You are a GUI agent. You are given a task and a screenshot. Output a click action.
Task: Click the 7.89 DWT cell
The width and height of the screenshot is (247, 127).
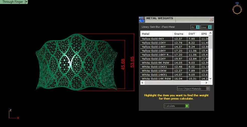tap(193, 71)
